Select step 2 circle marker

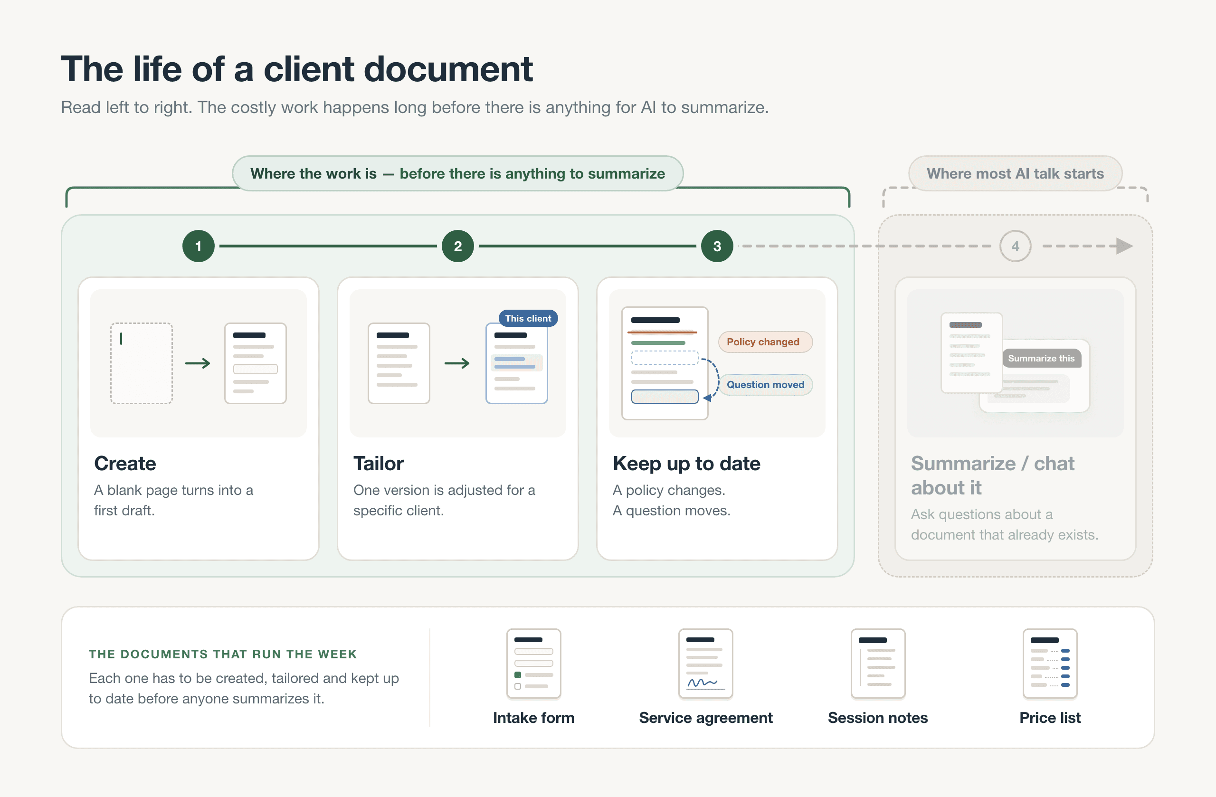click(x=458, y=246)
